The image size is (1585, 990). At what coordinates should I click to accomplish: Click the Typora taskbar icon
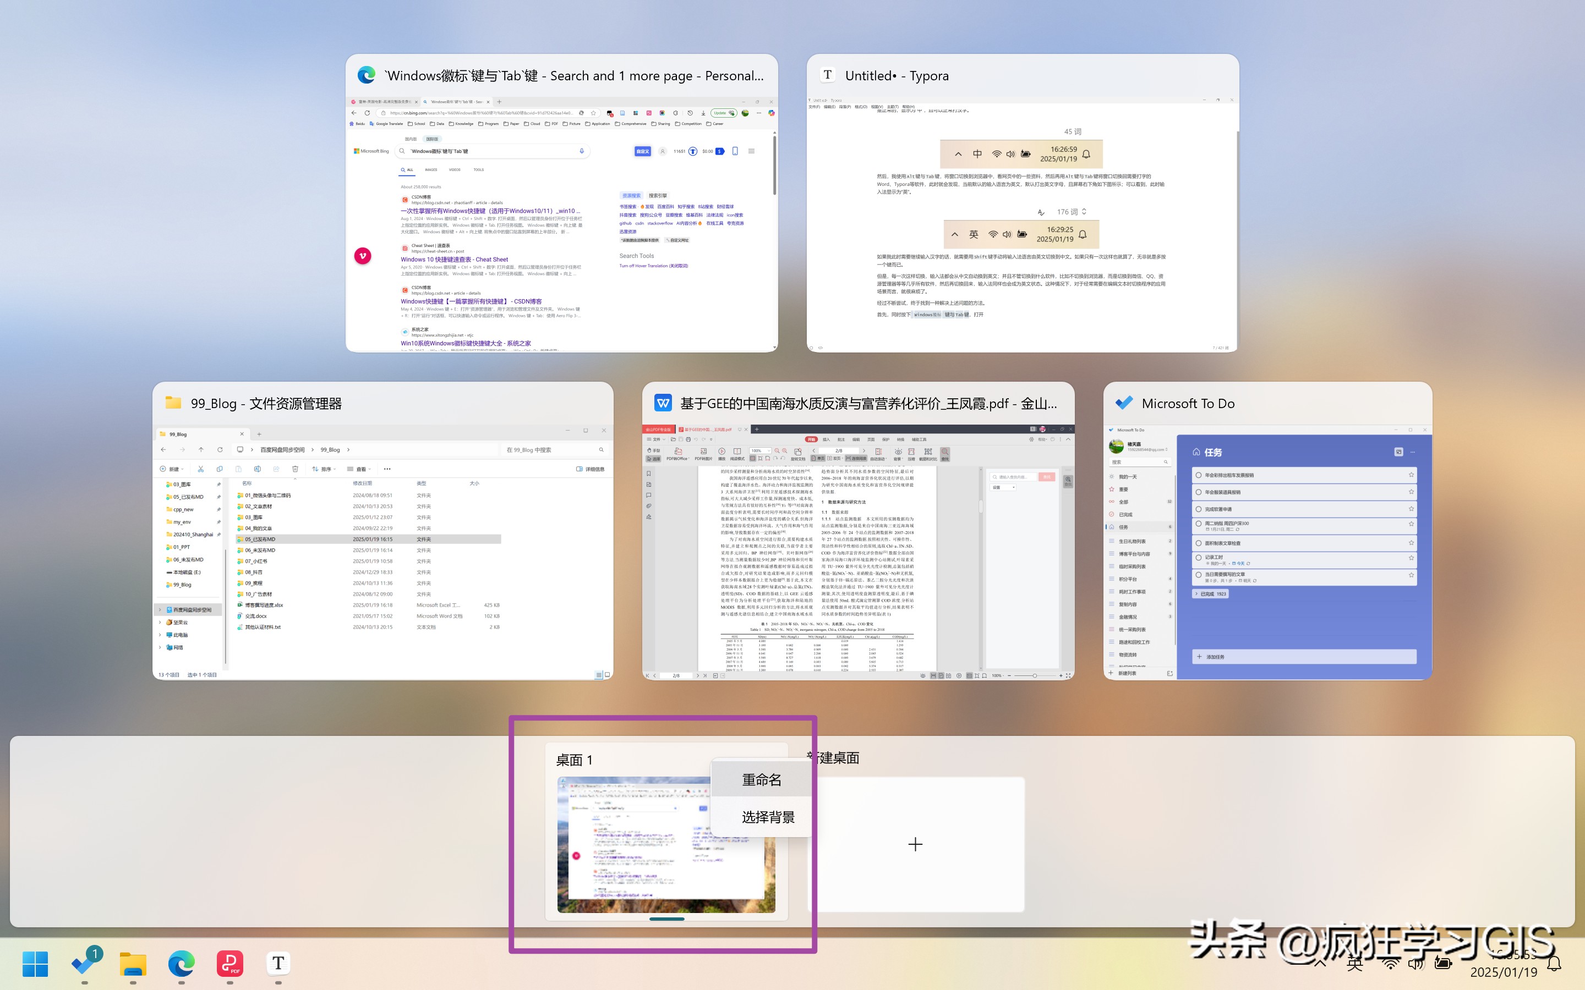278,964
